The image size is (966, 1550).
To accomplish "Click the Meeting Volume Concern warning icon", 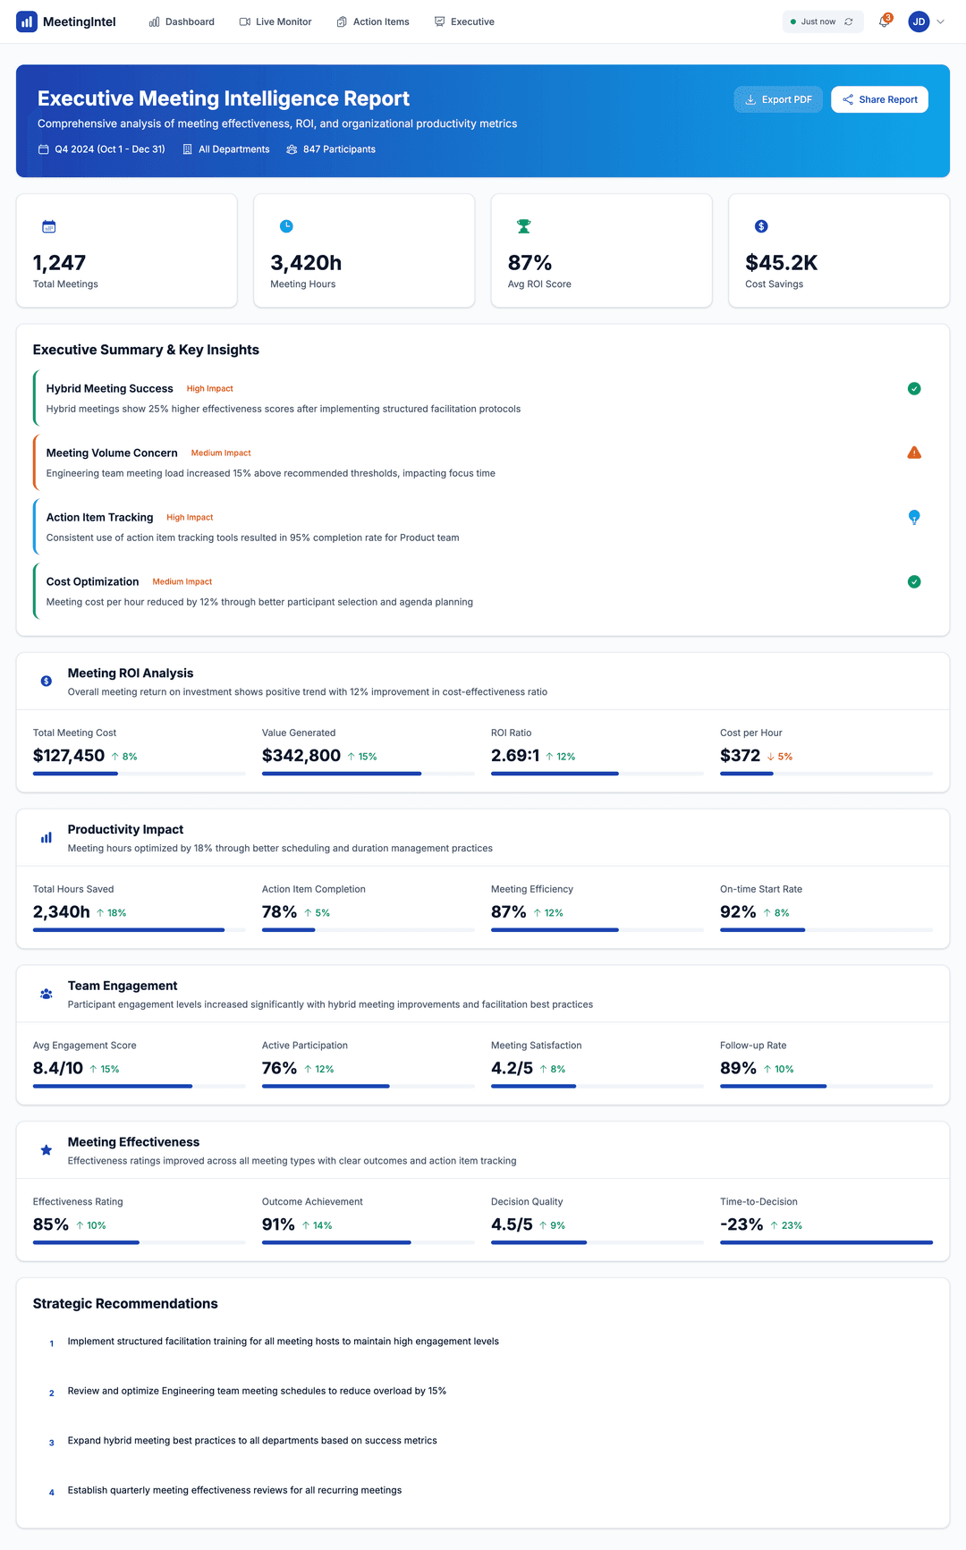I will point(914,453).
